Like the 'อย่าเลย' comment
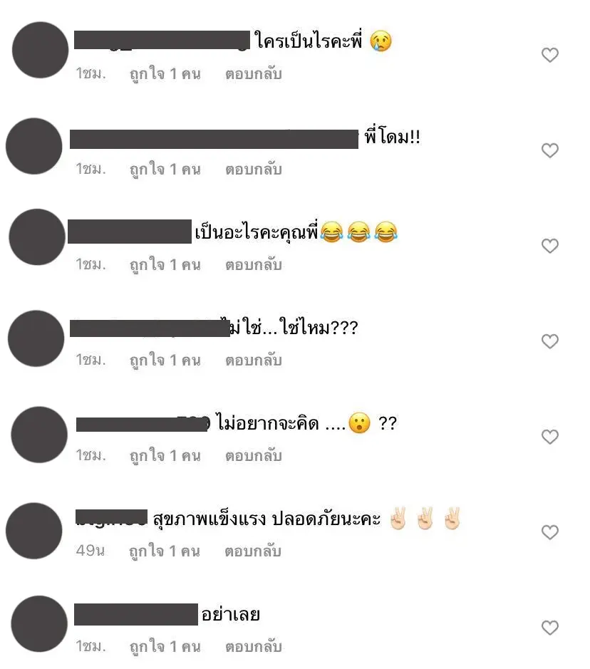590x669 pixels. coord(550,628)
